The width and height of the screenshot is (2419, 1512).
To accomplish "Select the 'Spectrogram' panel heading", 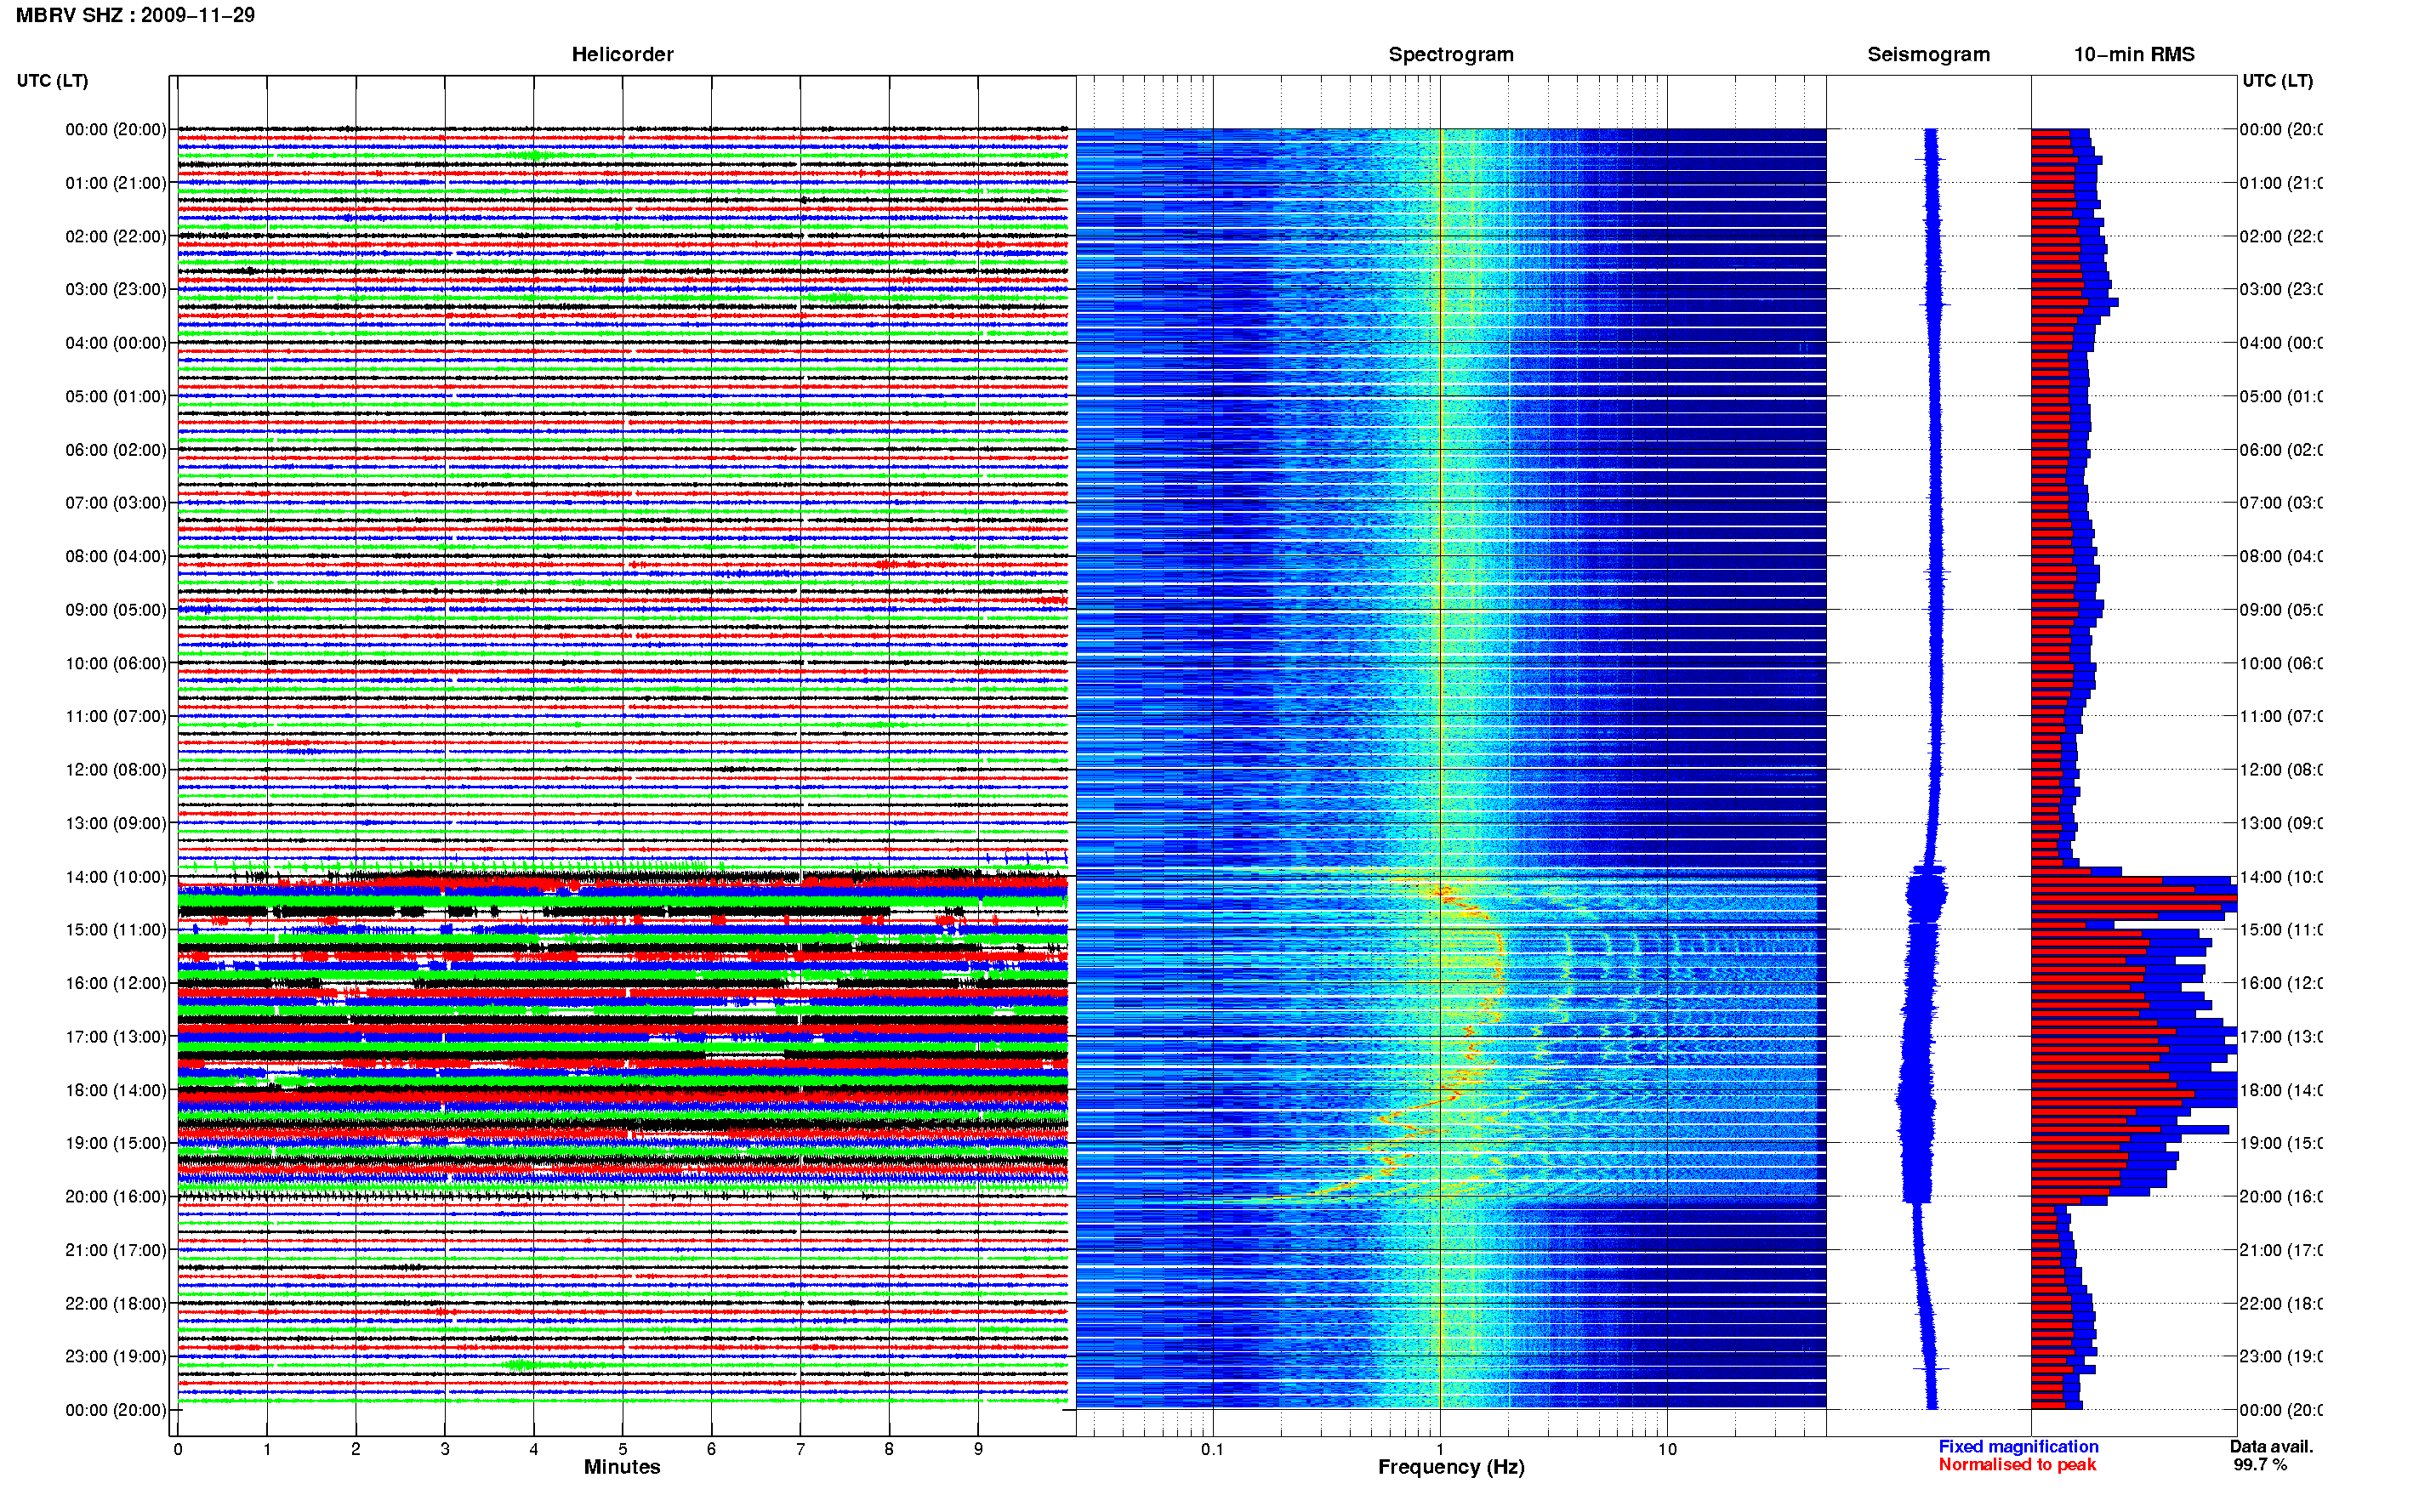I will (x=1450, y=54).
